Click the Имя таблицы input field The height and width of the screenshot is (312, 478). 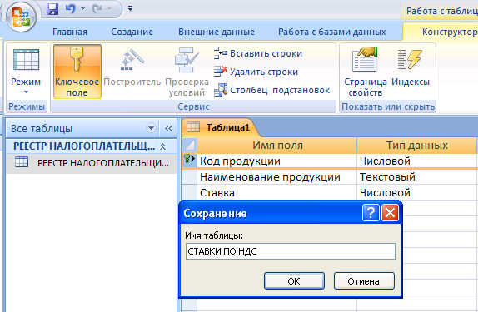click(290, 251)
